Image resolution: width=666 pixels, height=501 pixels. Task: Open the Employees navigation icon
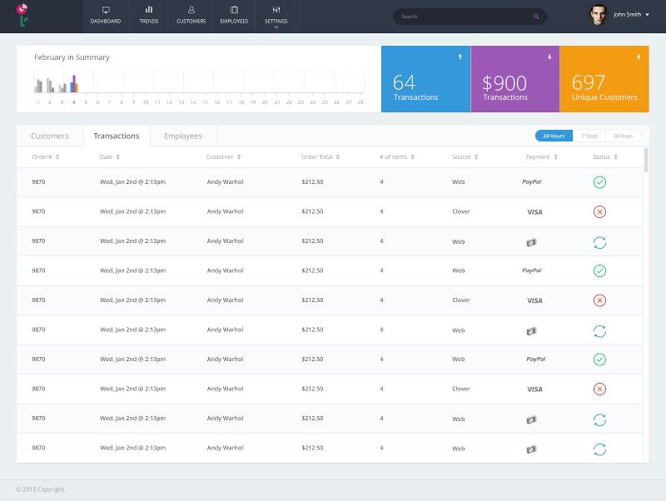point(234,12)
